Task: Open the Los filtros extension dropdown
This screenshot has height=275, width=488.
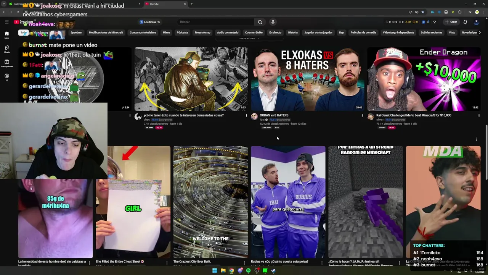Action: 149,22
